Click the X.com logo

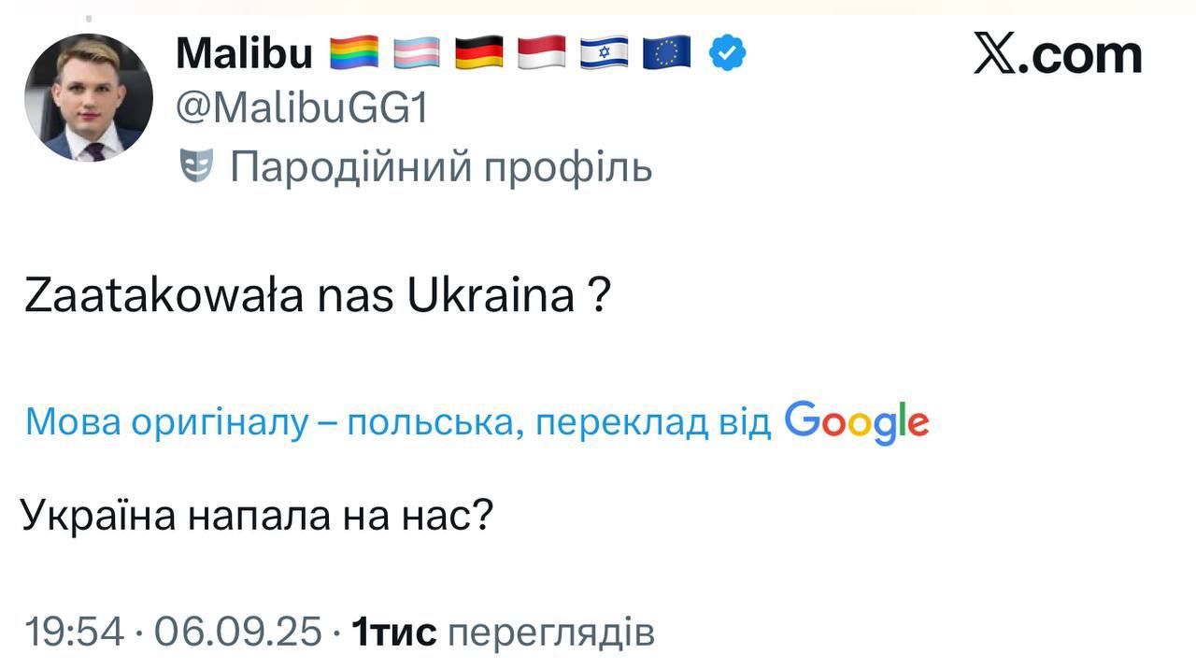pyautogui.click(x=1057, y=53)
